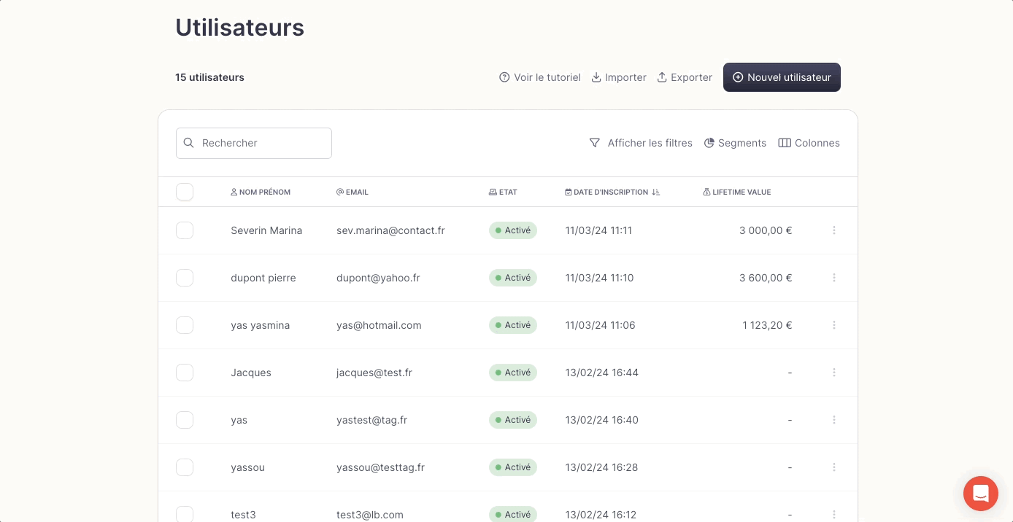
Task: Check the box for Severin Marina
Action: [x=185, y=230]
